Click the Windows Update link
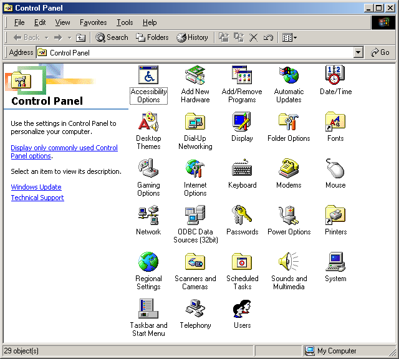Screen dimensions: 399x359 [36, 187]
